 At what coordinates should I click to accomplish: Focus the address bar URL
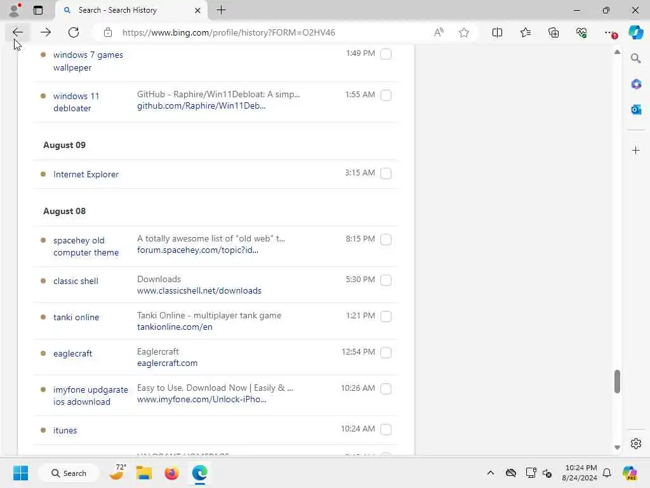coord(229,32)
